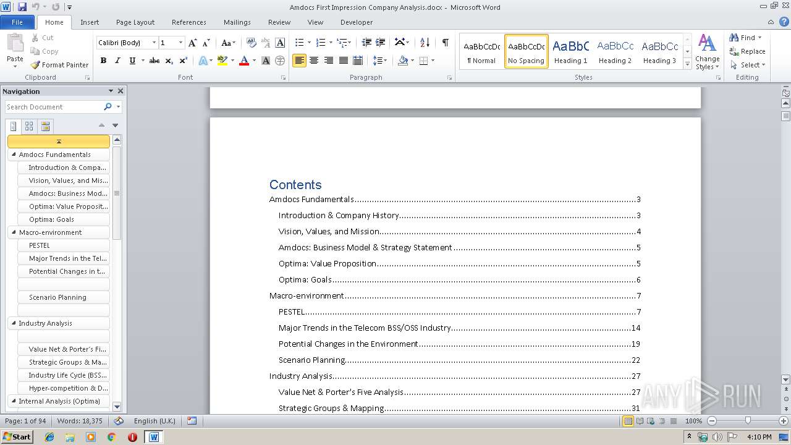Open the Select dropdown in Editing

(748, 65)
